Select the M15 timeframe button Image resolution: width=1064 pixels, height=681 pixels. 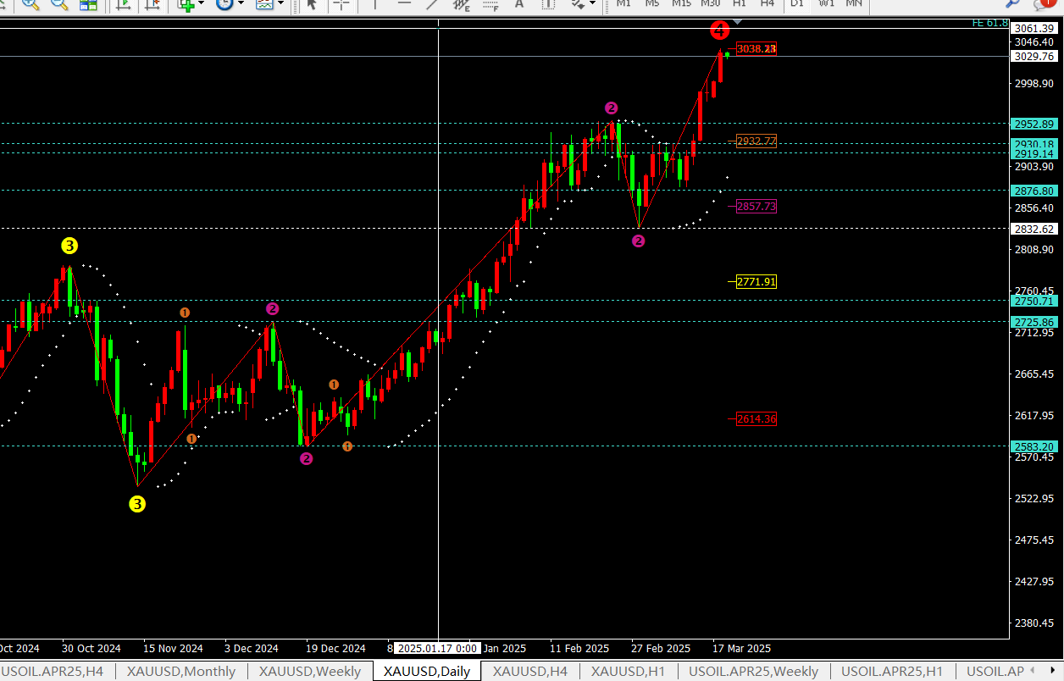coord(681,3)
